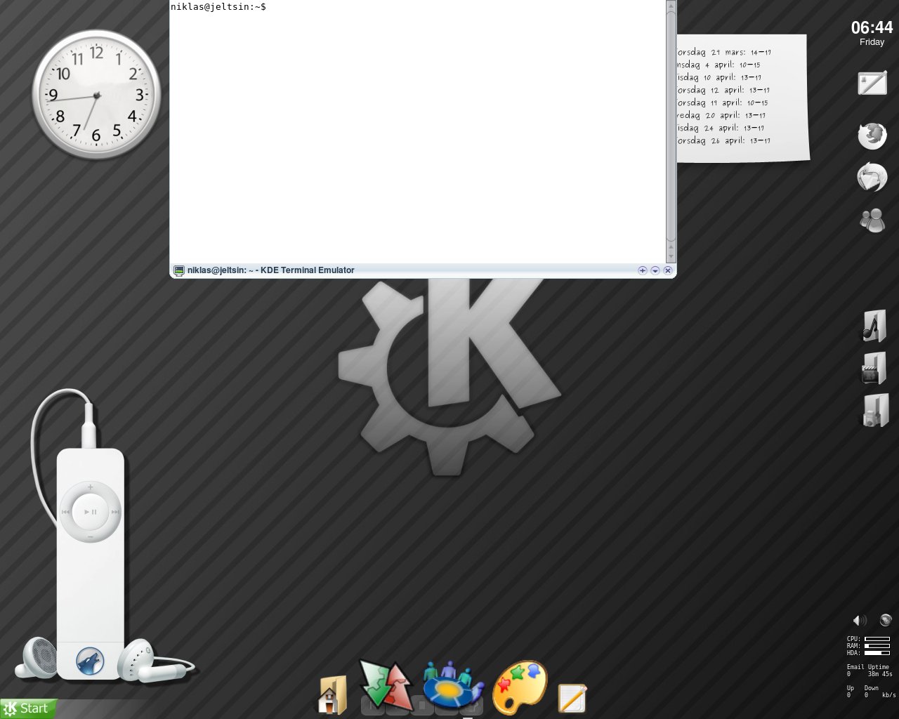
Task: Click the note line '12 april: 13-17'
Action: click(x=740, y=90)
